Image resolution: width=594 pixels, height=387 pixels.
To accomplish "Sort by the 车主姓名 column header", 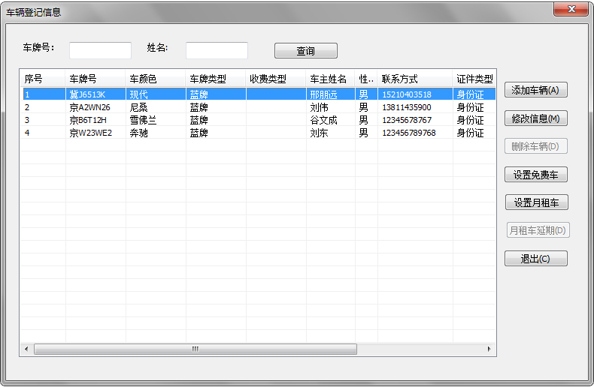I will tap(330, 79).
